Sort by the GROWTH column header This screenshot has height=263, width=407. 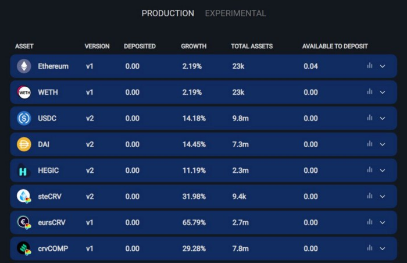tap(194, 46)
